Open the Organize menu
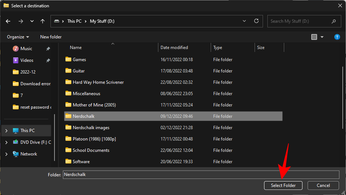The image size is (346, 195). [18, 37]
